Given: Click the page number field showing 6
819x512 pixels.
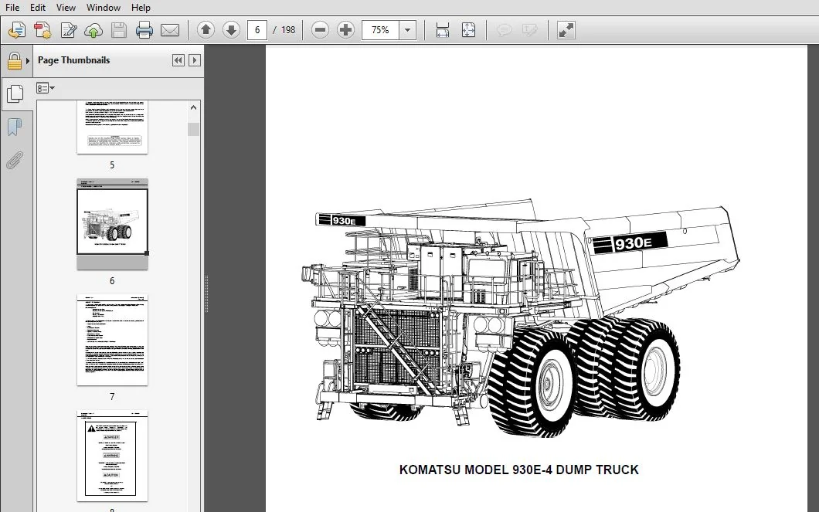Looking at the screenshot, I should 257,30.
